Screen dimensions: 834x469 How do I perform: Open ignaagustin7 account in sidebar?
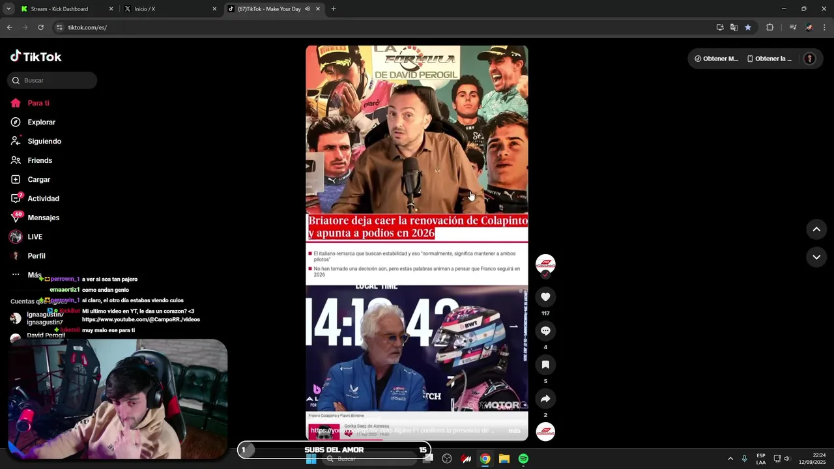38,319
